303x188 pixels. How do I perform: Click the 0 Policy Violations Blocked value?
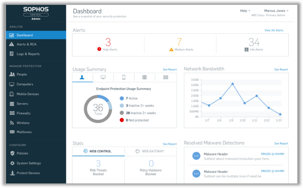pos(151,164)
